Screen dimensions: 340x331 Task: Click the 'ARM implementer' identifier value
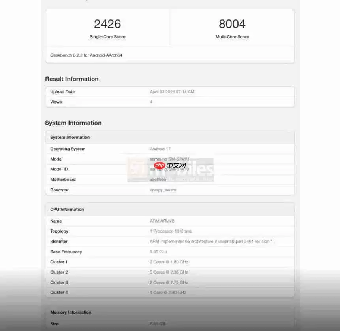tap(211, 242)
